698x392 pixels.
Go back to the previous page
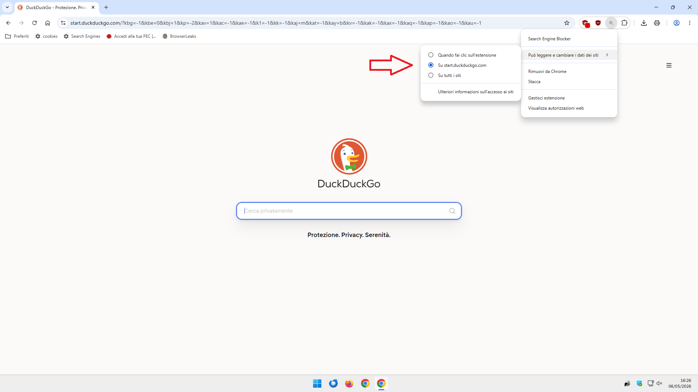8,23
